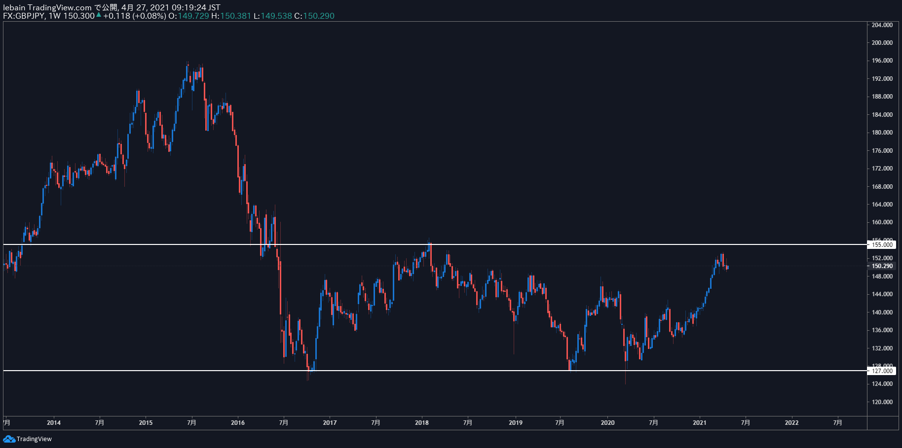Click the 148.000 price axis label

point(882,276)
